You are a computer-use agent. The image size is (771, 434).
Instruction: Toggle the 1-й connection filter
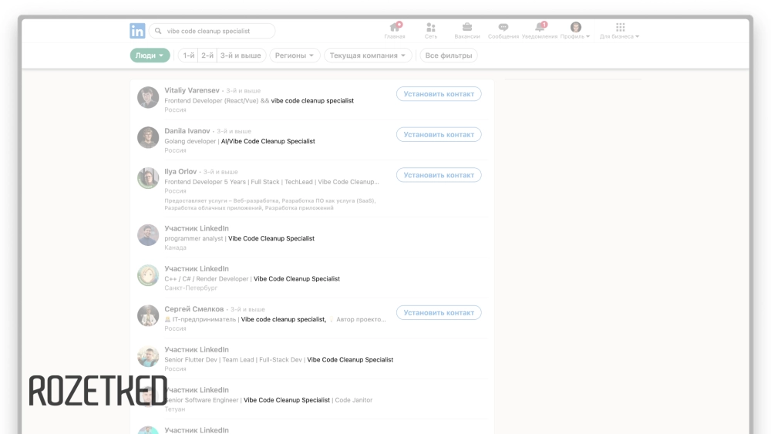[189, 56]
